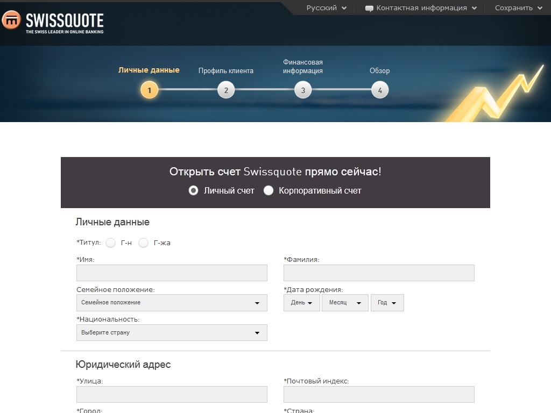Go to step 2 circle
Screen dimensions: 551x413
coord(226,90)
